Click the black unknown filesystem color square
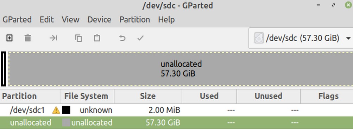 click(66, 110)
